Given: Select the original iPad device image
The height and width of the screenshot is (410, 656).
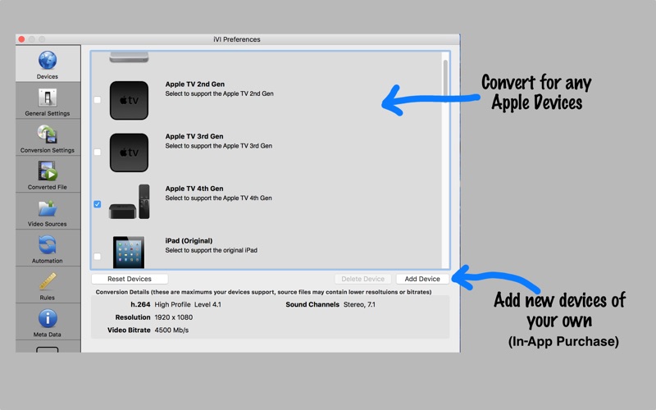Looking at the screenshot, I should [x=129, y=253].
